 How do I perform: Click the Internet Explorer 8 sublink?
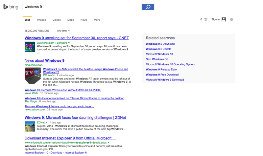[x=76, y=153]
